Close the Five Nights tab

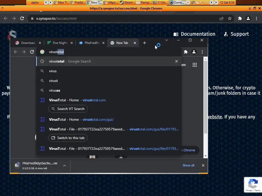tap(72, 43)
